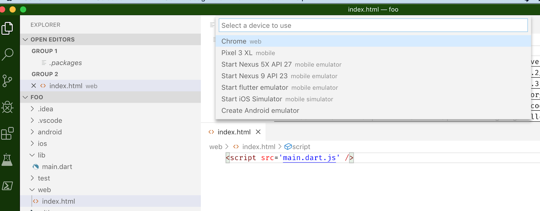Collapse the OPEN EDITORS section
The height and width of the screenshot is (211, 540).
pyautogui.click(x=25, y=39)
